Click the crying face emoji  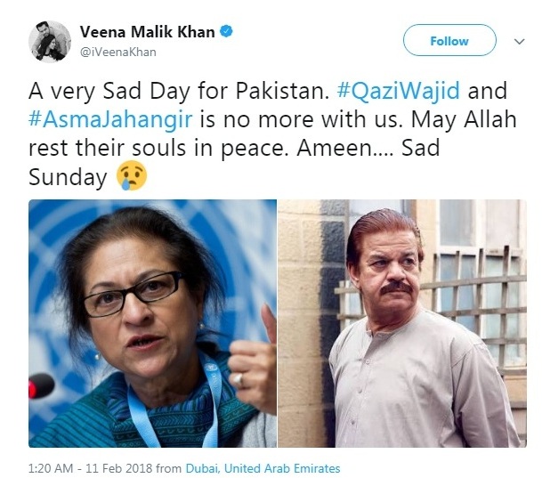[132, 176]
